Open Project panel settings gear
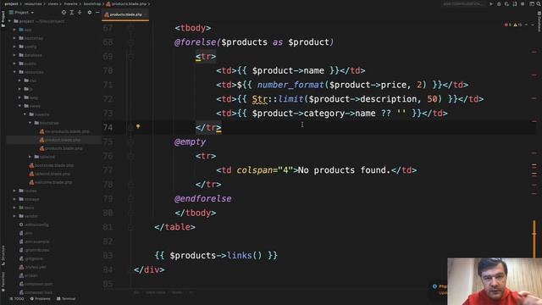The image size is (542, 305). pos(90,13)
